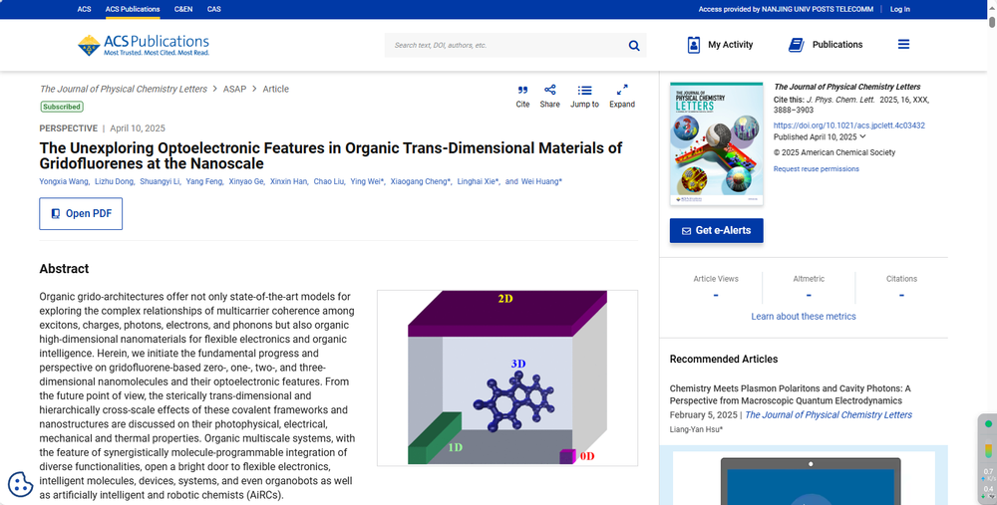
Task: Select the CAS tab in top bar
Action: [x=214, y=9]
